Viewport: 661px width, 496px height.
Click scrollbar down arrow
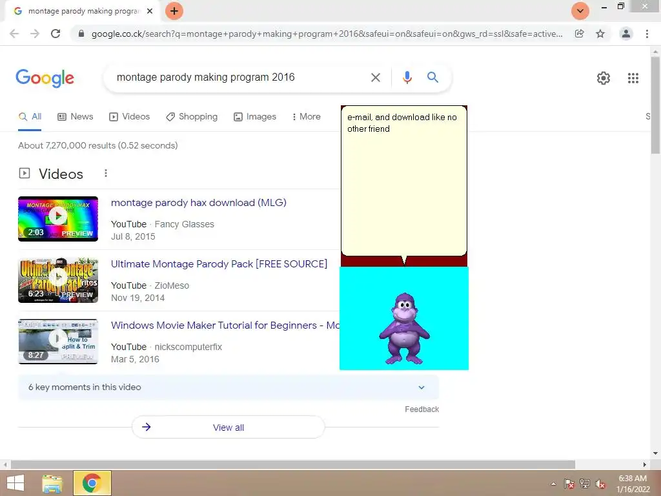[x=655, y=453]
